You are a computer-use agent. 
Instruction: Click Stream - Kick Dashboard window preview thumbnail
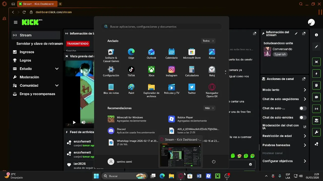click(180, 155)
